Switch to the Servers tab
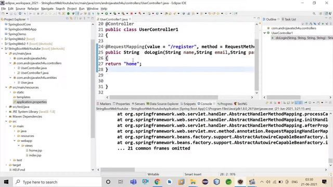The height and width of the screenshot is (187, 333). pos(138,104)
